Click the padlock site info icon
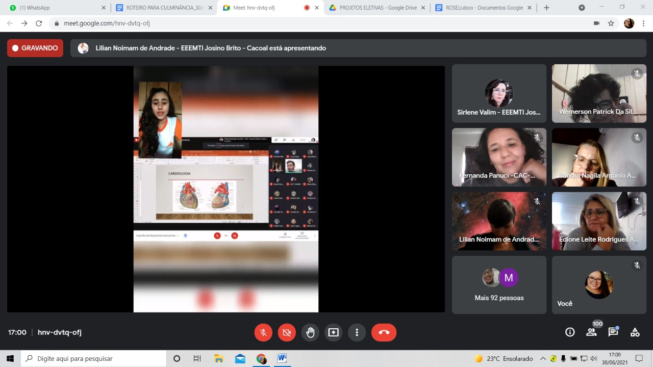 click(57, 23)
